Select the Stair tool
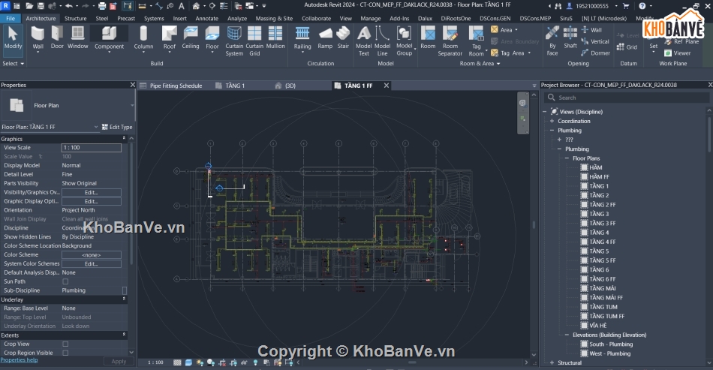 pyautogui.click(x=343, y=38)
